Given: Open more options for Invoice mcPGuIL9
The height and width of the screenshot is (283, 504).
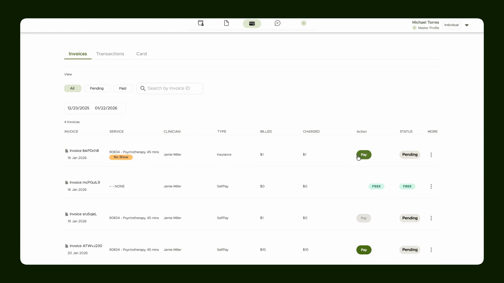Looking at the screenshot, I should coord(431,186).
